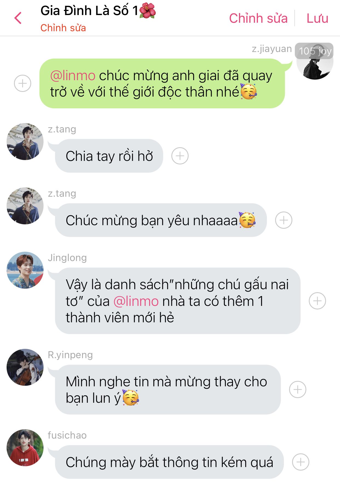340x484 pixels.
Task: Click plus icon beside z.jiayuan's green message
Action: [22, 83]
